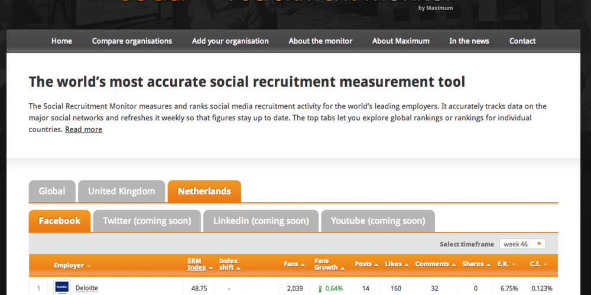The height and width of the screenshot is (295, 591).
Task: Click the main page heading
Action: [x=247, y=81]
